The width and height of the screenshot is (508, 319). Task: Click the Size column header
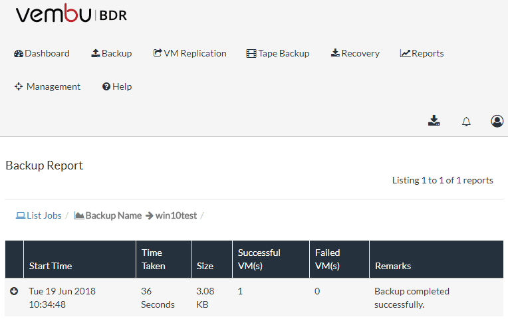point(205,266)
